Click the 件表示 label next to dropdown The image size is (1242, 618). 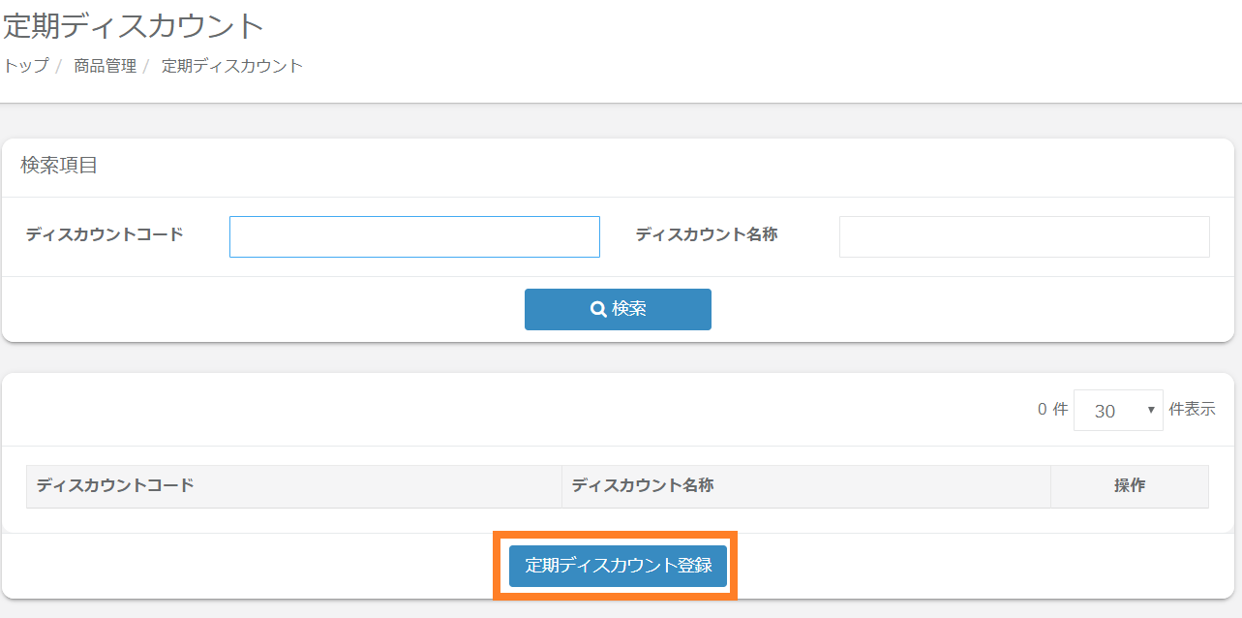click(x=1192, y=409)
